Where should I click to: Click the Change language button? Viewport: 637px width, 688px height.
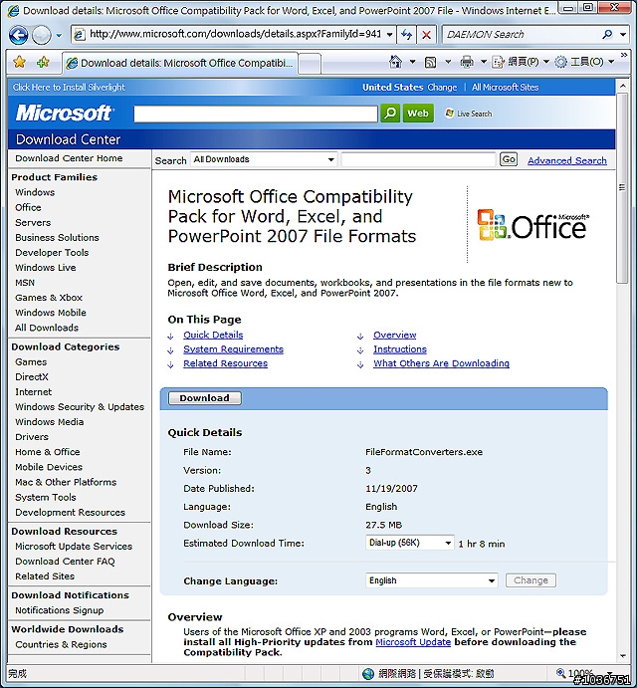[531, 580]
